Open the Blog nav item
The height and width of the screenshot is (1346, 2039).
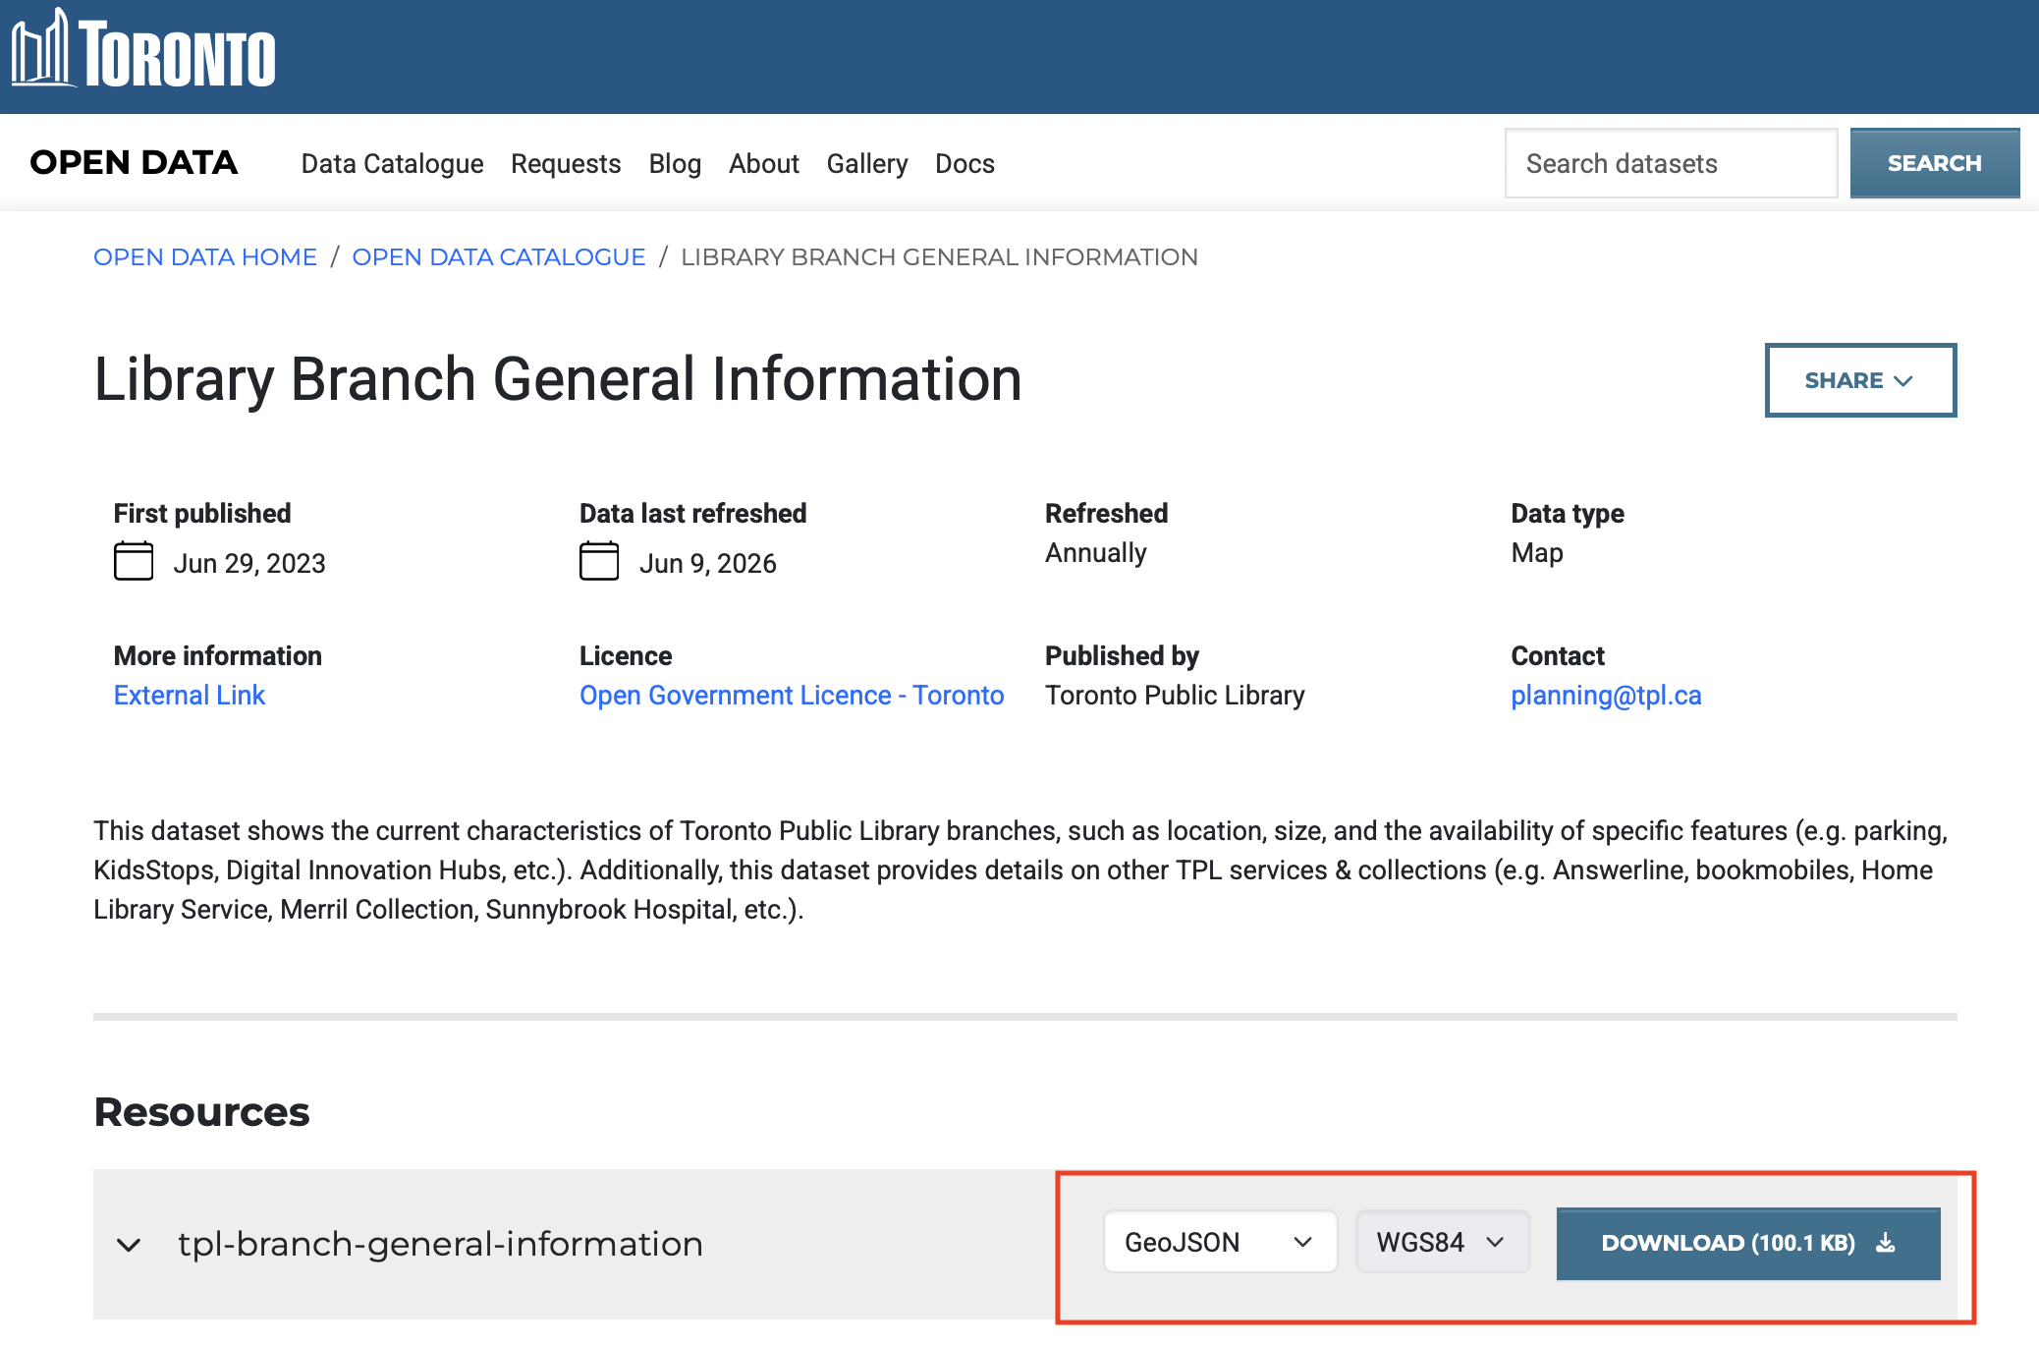[x=676, y=163]
